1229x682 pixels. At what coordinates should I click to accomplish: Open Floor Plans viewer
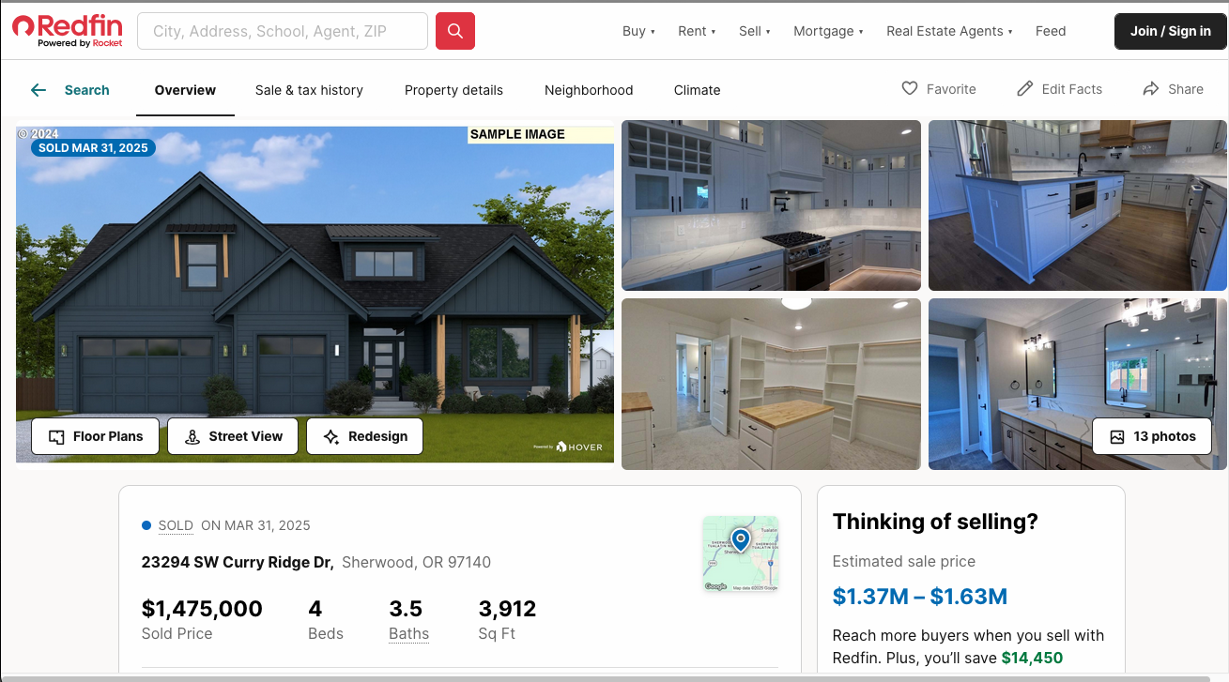(x=95, y=436)
